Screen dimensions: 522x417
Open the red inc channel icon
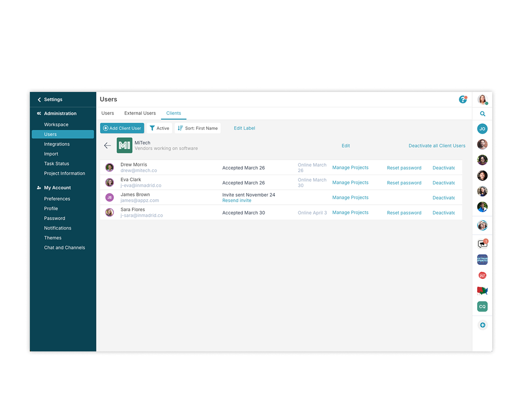tap(482, 275)
